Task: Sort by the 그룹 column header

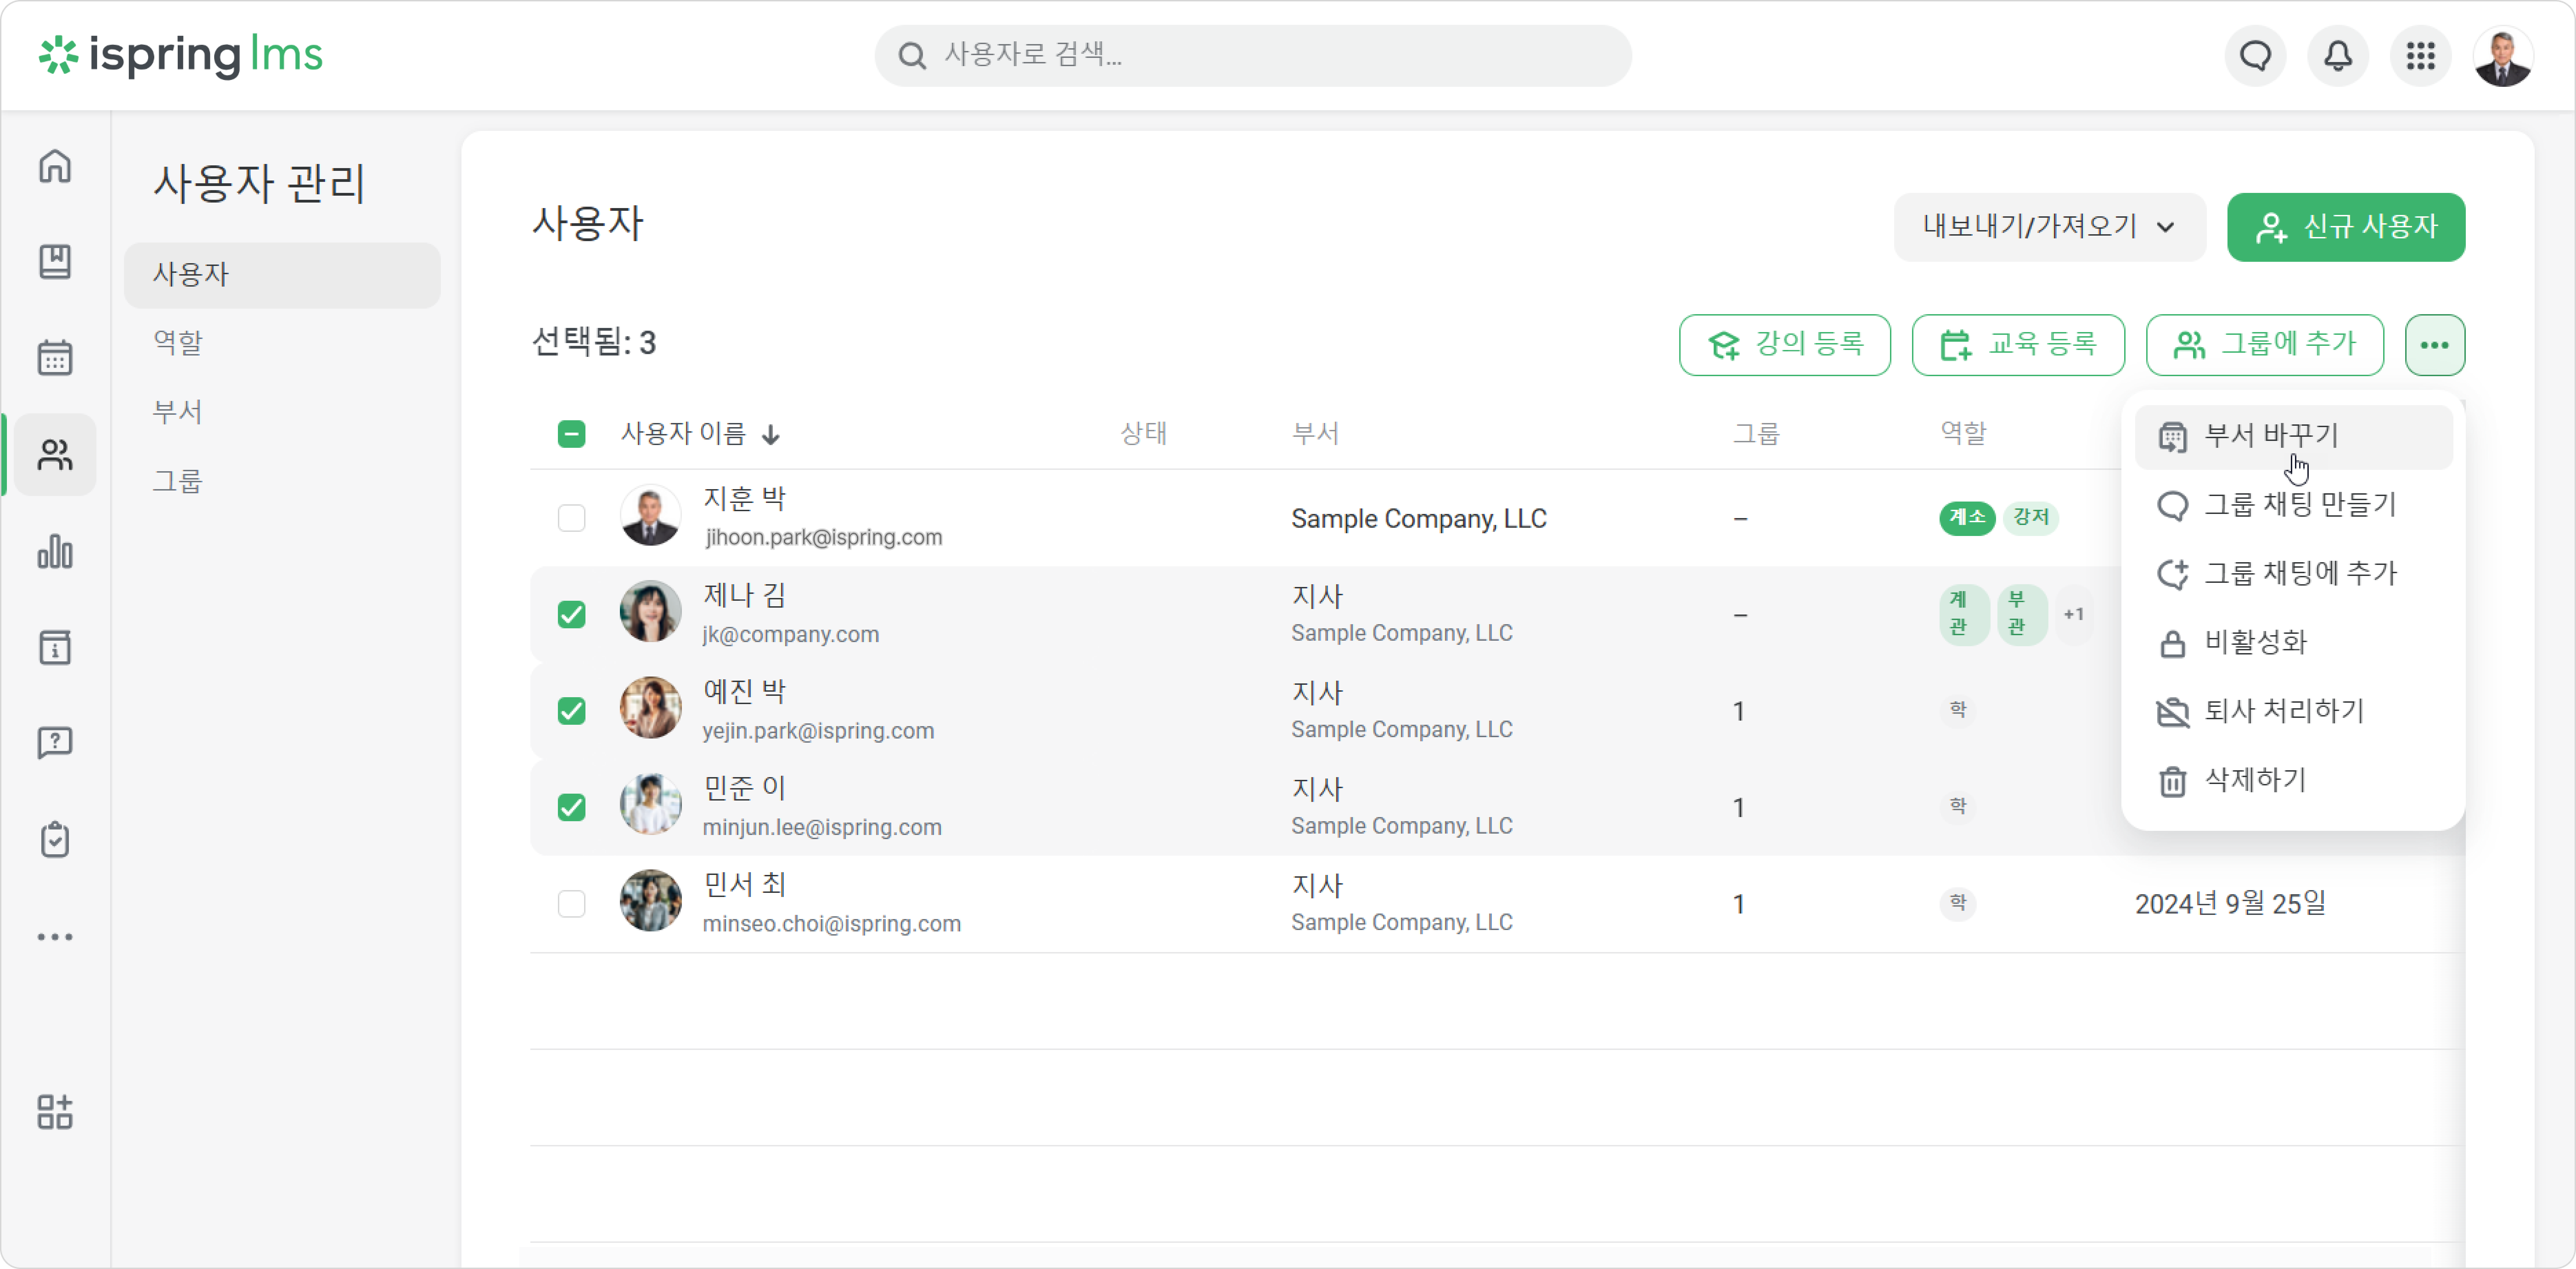Action: pyautogui.click(x=1756, y=434)
